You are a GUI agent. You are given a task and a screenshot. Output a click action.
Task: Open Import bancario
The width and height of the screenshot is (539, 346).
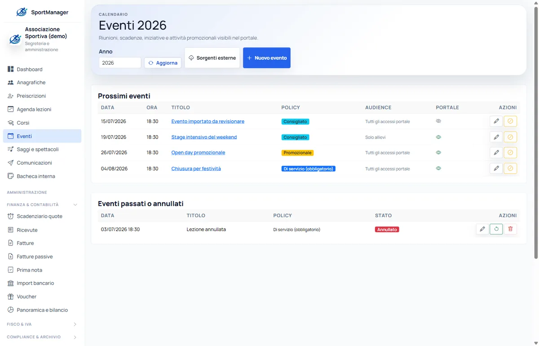pyautogui.click(x=42, y=283)
